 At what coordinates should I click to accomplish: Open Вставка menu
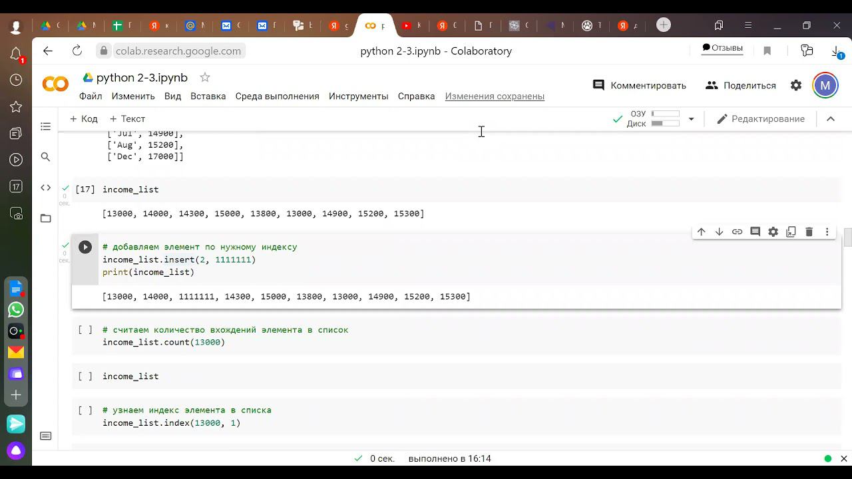[208, 96]
